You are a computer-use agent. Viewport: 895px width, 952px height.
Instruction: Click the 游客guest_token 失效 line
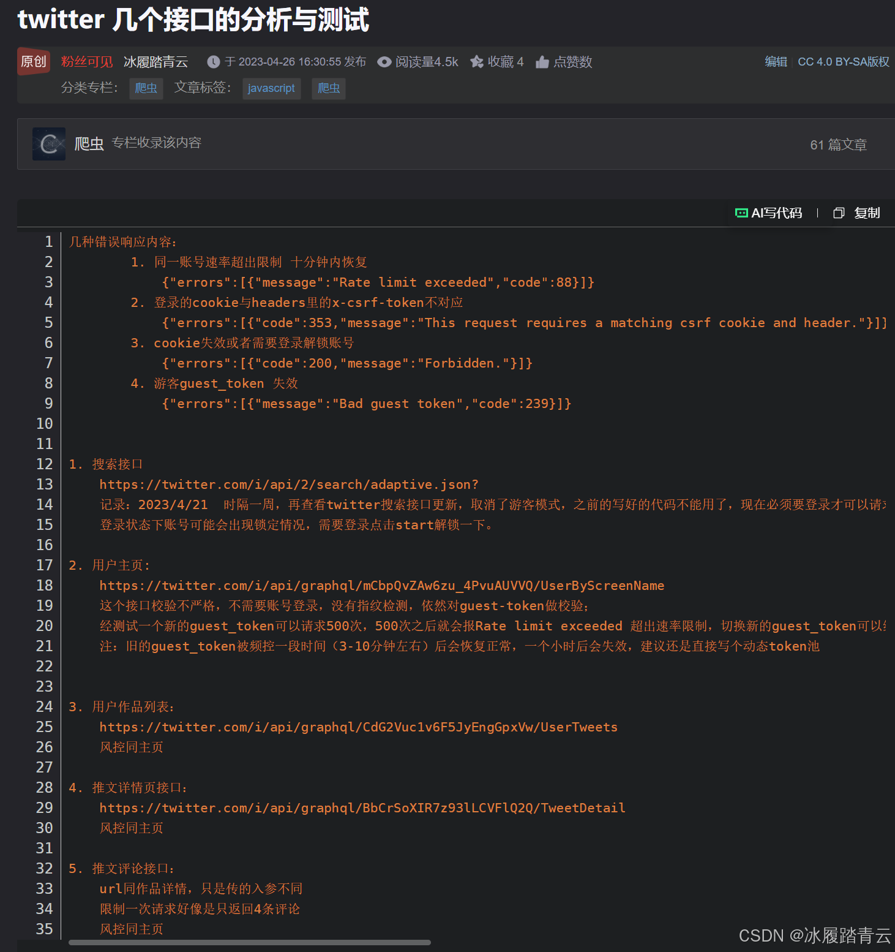tap(214, 383)
